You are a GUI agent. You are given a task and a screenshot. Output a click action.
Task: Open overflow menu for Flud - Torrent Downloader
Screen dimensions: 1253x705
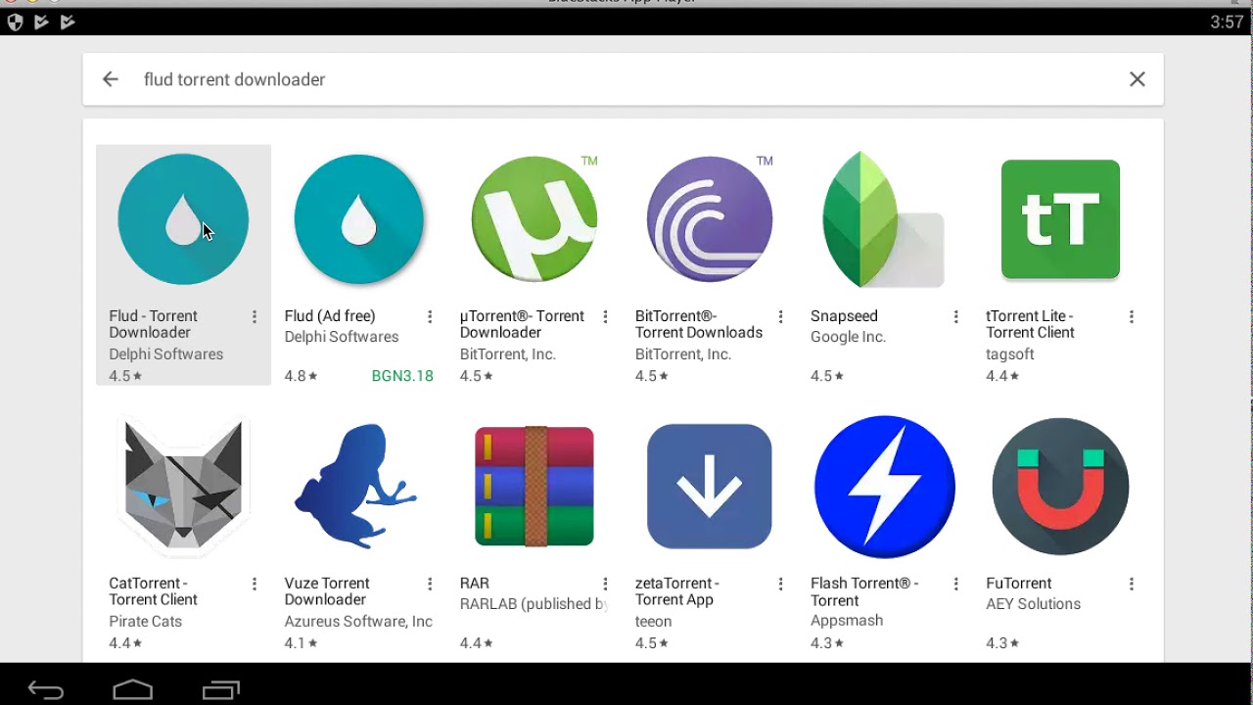point(255,317)
